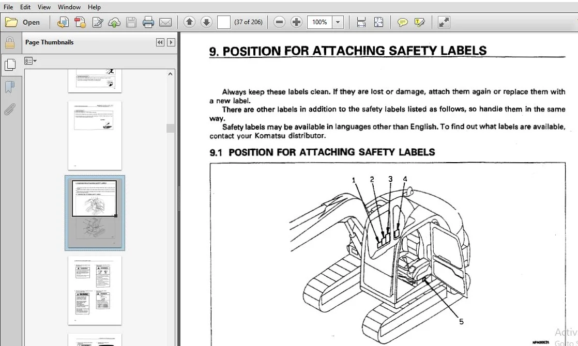Click the thumbnails scrollbar handle
The height and width of the screenshot is (346, 578).
[170, 128]
